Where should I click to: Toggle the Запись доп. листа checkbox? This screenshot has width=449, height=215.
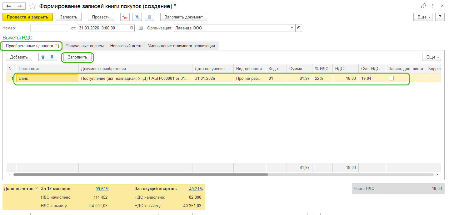[391, 78]
